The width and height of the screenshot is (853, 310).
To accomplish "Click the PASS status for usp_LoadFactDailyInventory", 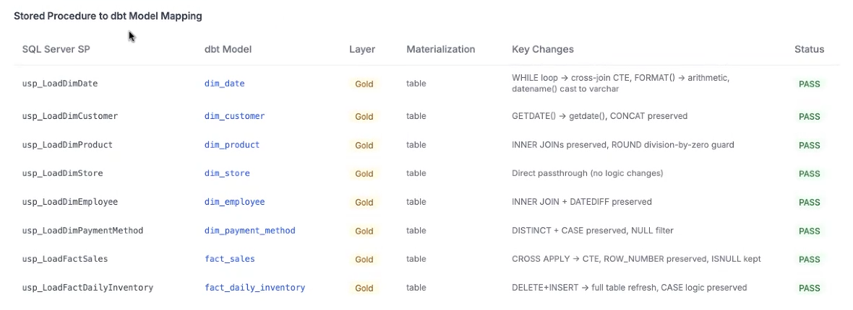I will pyautogui.click(x=809, y=288).
